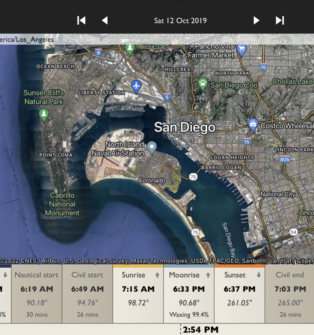
Task: Tap Interstate 15 shield near North Park
Action: pos(263,67)
